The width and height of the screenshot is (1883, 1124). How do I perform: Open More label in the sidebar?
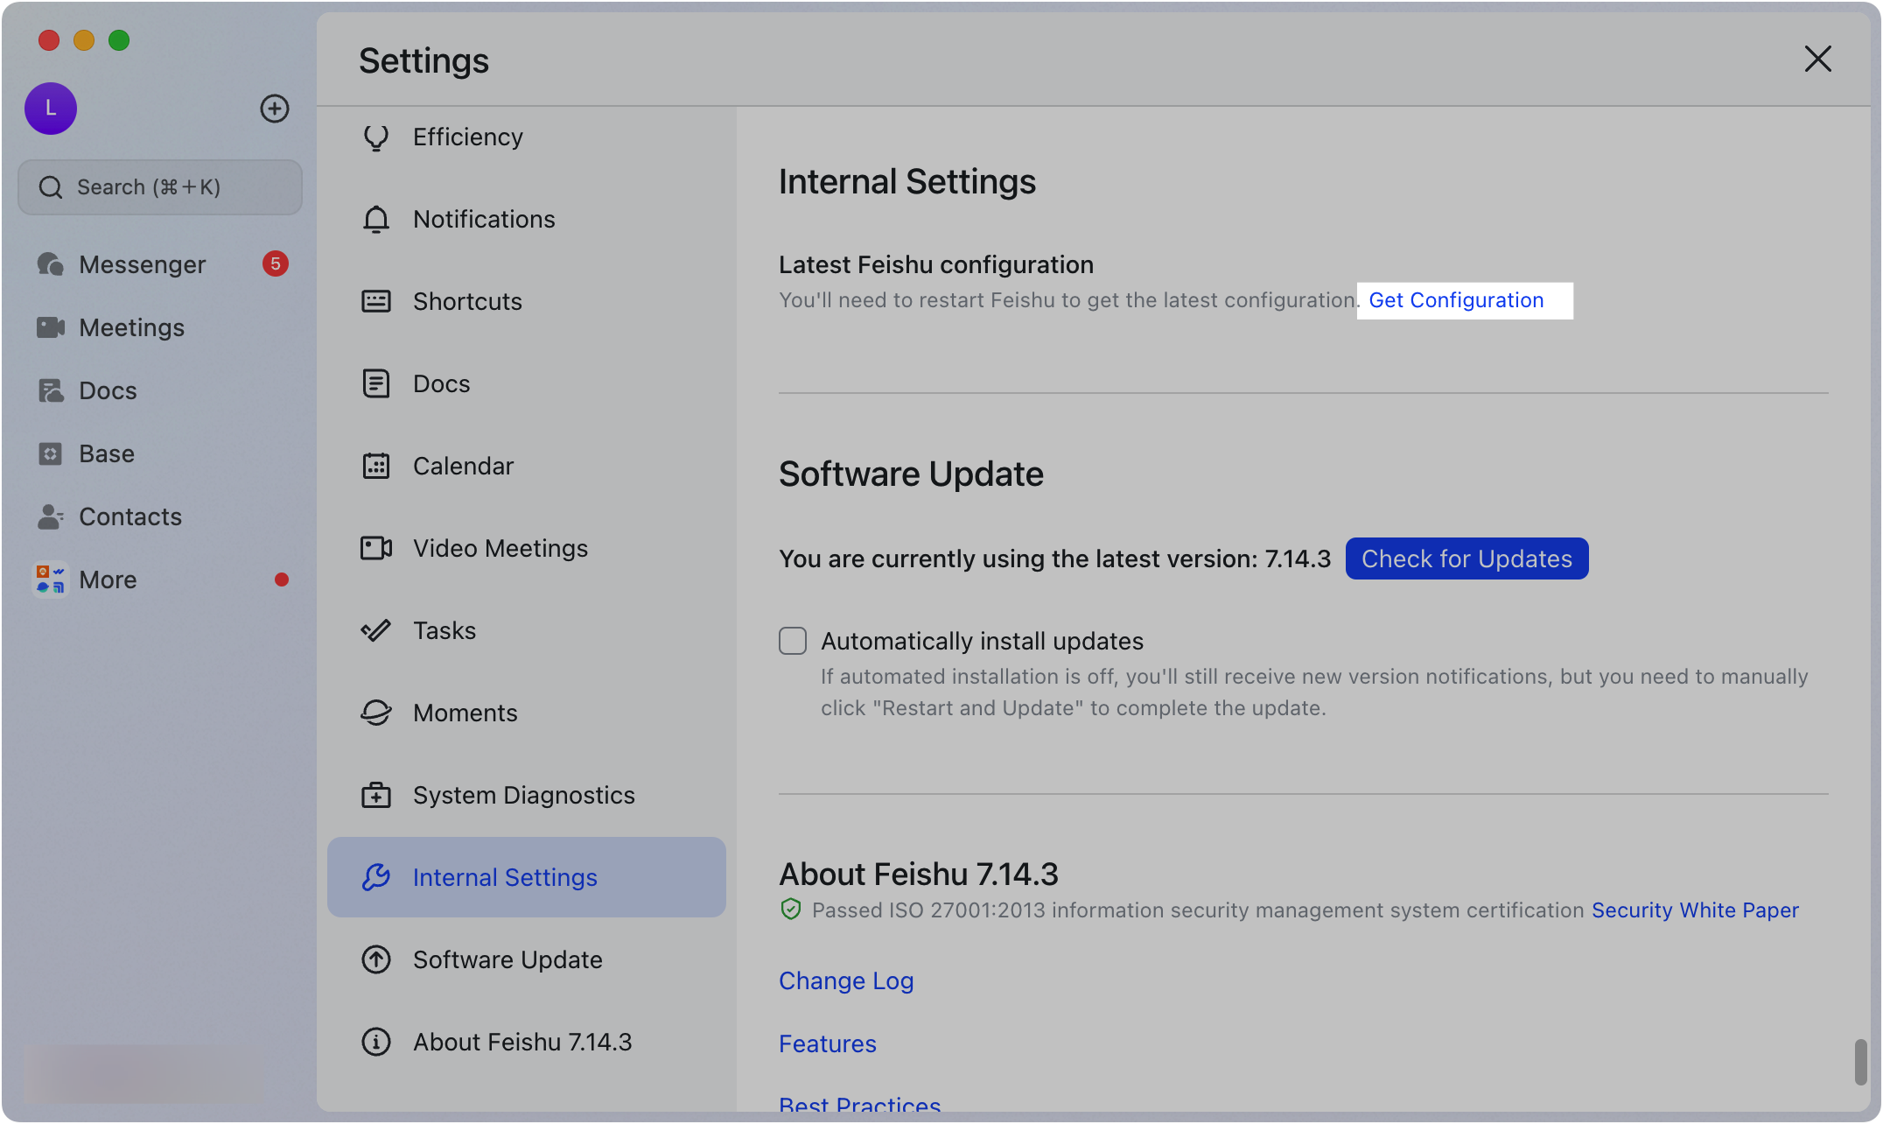click(108, 580)
